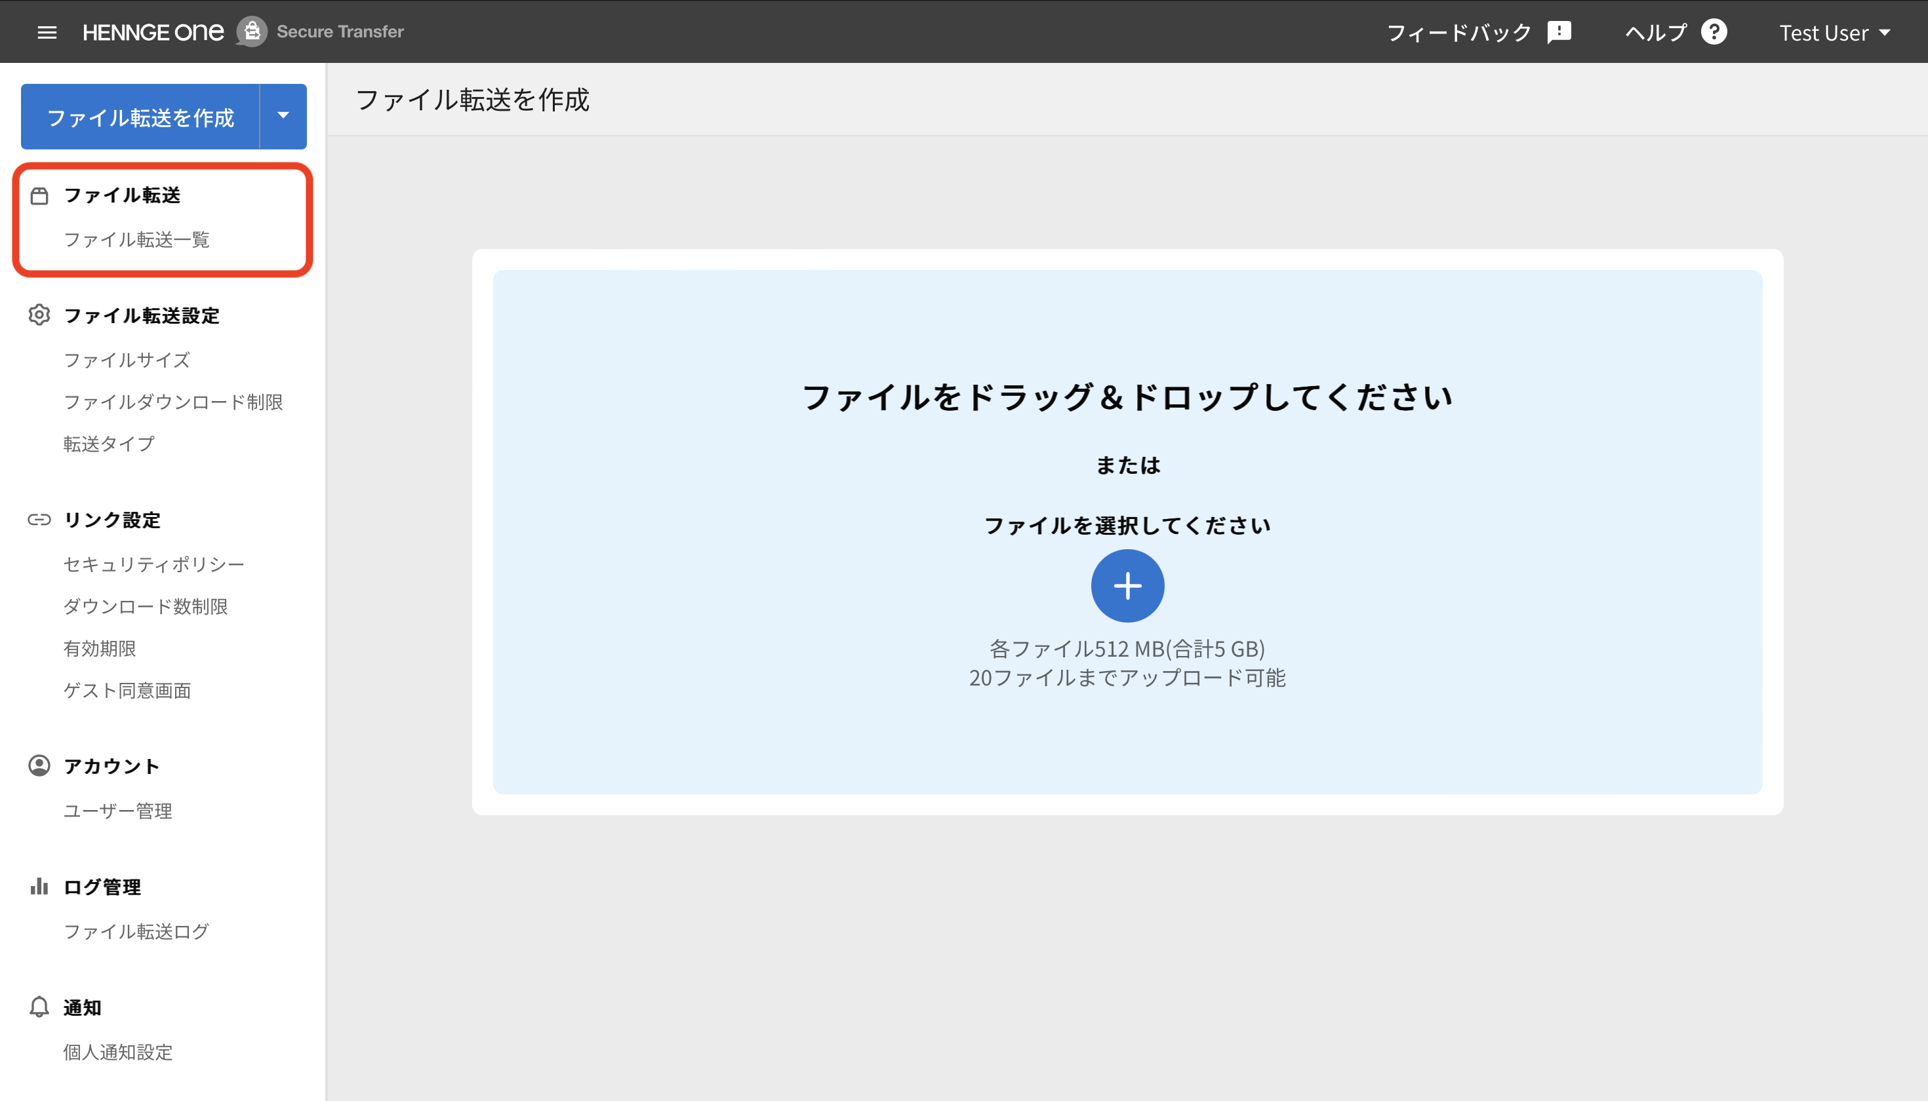Open ダウンロード数制限 settings
Image resolution: width=1928 pixels, height=1101 pixels.
pyautogui.click(x=146, y=606)
